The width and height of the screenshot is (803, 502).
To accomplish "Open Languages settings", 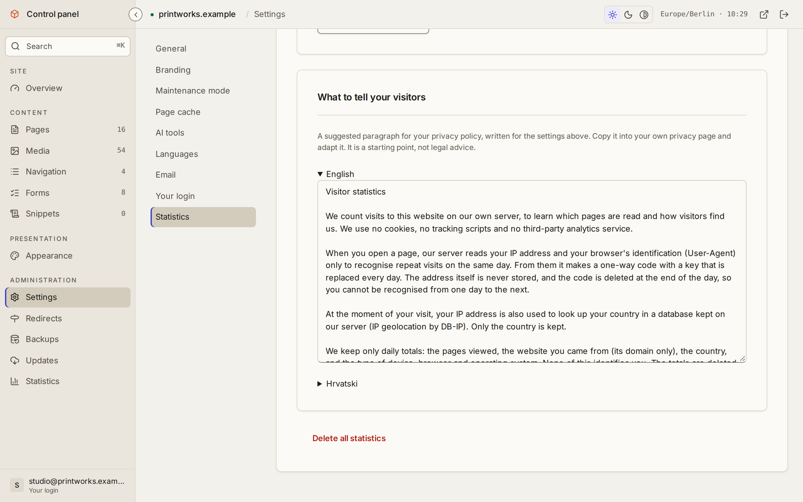I will (203, 154).
